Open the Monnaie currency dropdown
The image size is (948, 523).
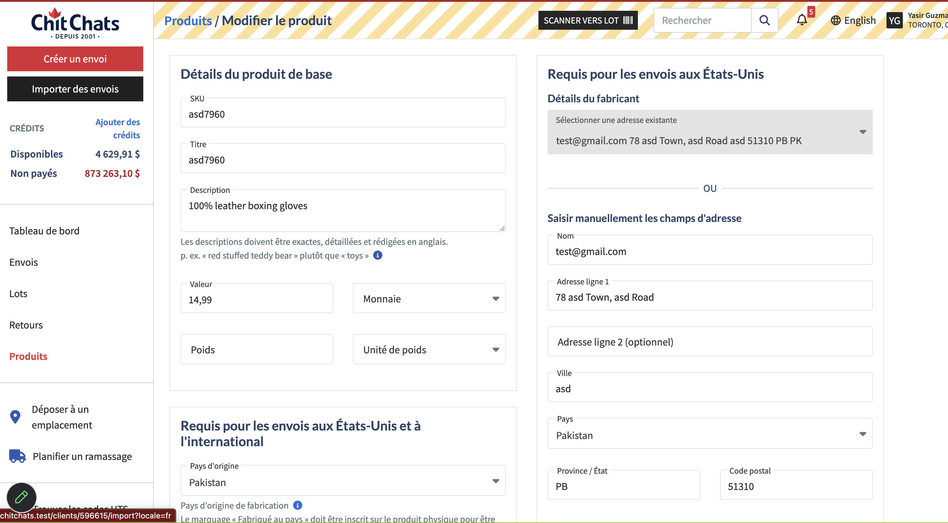click(x=429, y=298)
